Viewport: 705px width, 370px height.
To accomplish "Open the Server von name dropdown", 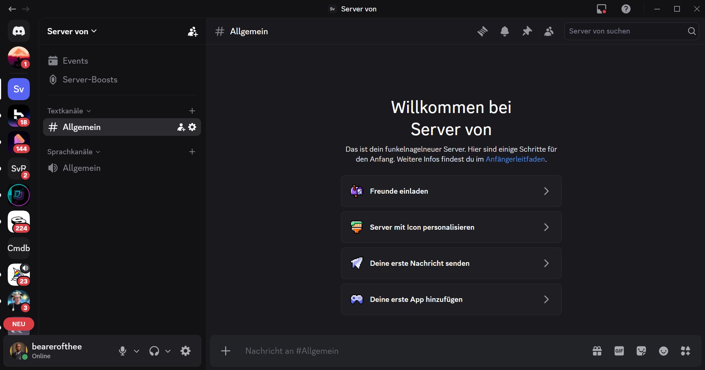I will pos(72,31).
